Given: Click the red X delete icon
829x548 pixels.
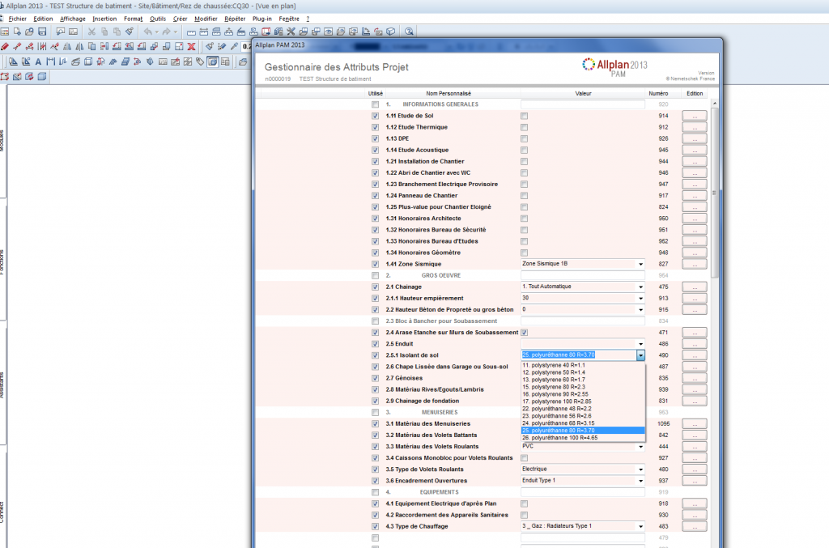Looking at the screenshot, I should point(191,46).
